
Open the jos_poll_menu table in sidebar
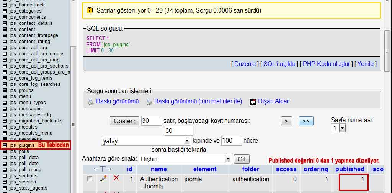(x=25, y=170)
